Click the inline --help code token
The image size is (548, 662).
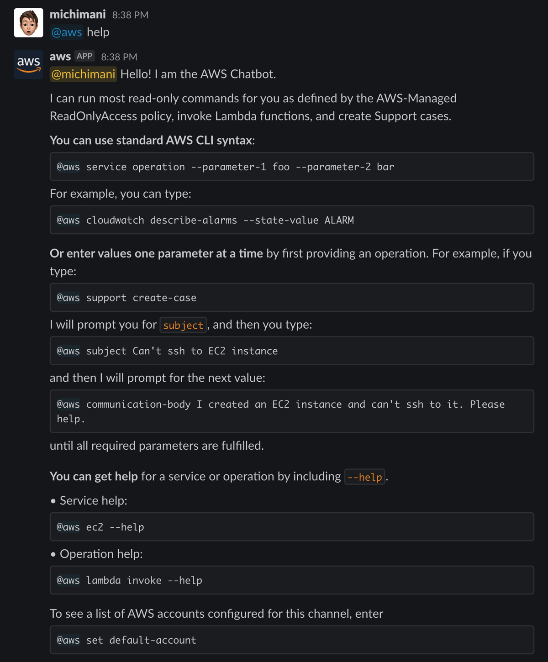[364, 477]
